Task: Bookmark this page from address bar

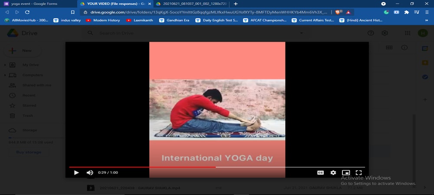Action: tap(73, 12)
